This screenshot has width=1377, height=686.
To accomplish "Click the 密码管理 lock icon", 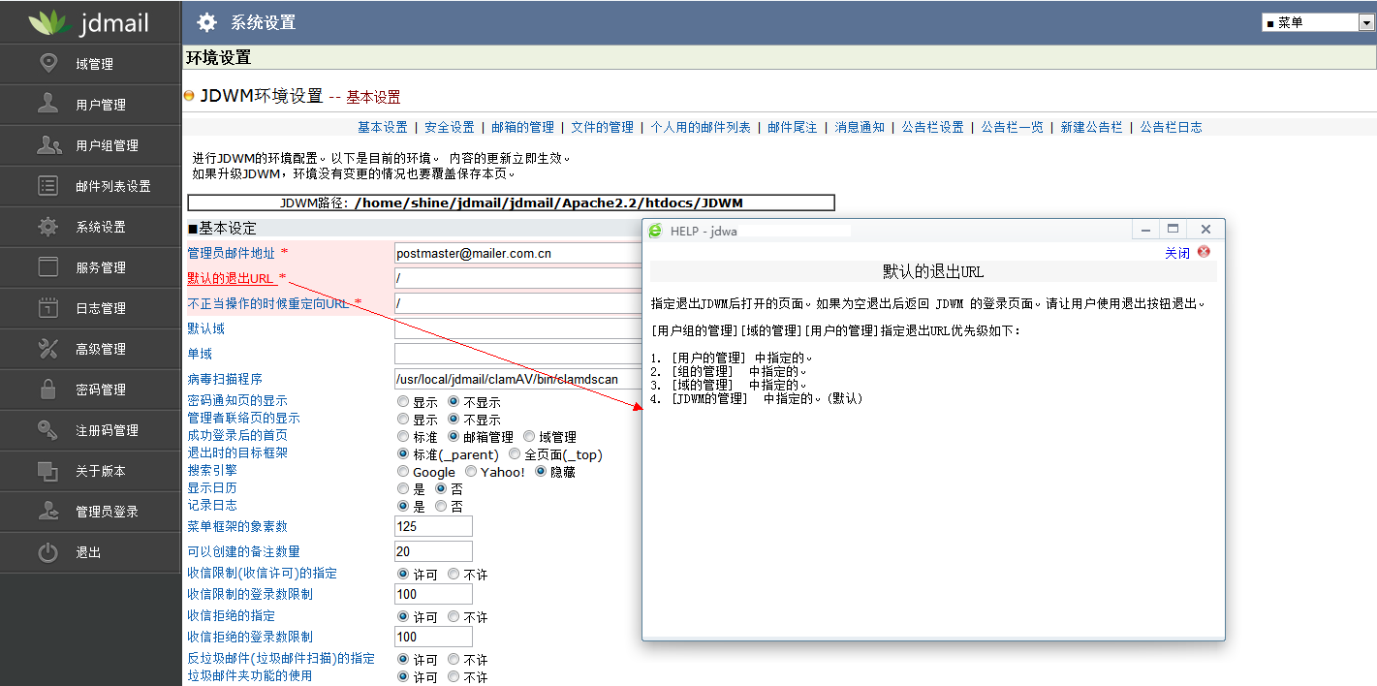I will 47,389.
